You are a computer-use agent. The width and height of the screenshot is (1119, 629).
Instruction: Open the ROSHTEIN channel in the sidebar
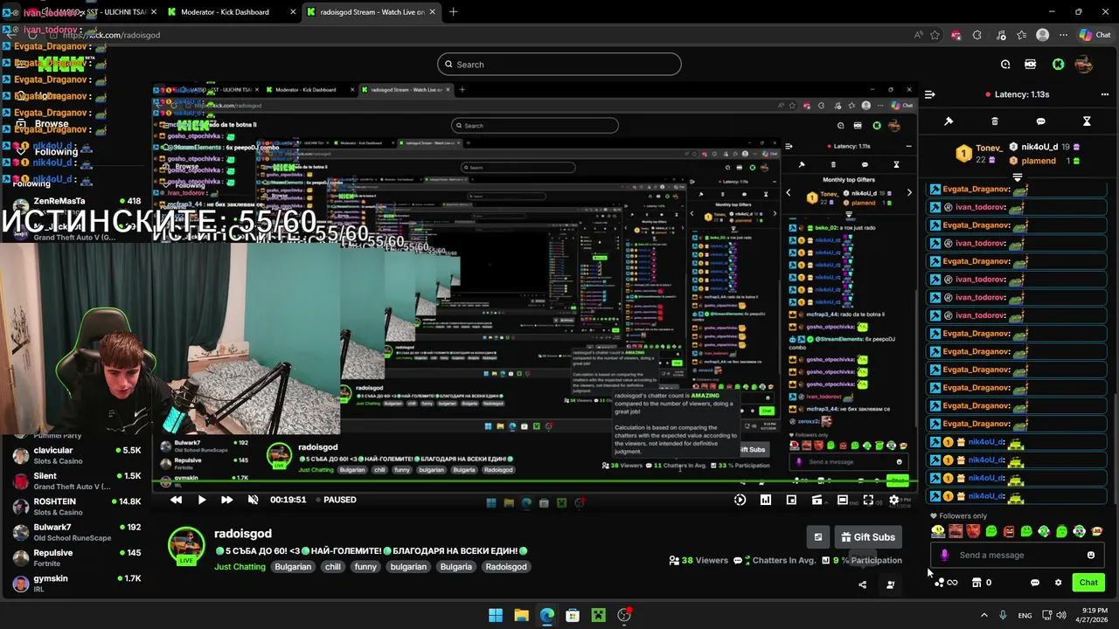(76, 507)
